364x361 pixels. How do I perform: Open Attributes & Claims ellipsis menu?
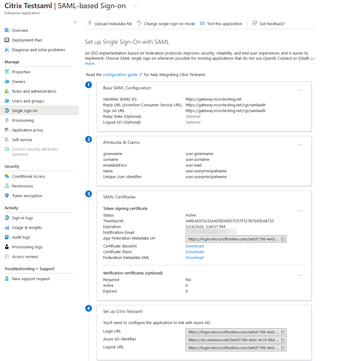pyautogui.click(x=300, y=145)
